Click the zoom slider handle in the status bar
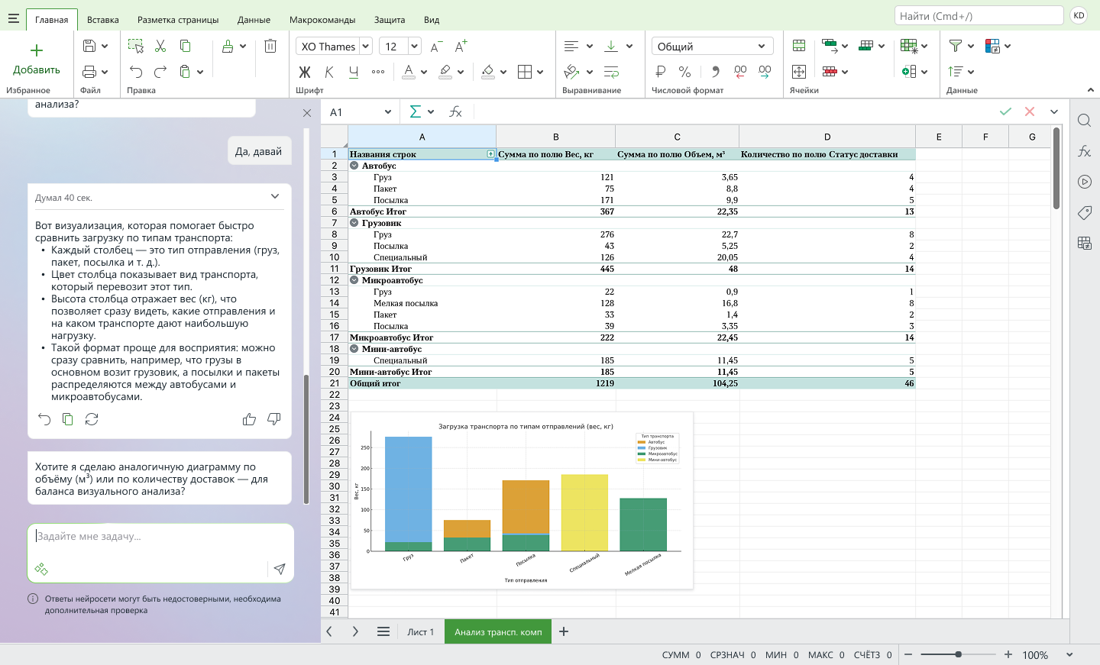Screen dimensions: 1100x665 click(x=958, y=654)
